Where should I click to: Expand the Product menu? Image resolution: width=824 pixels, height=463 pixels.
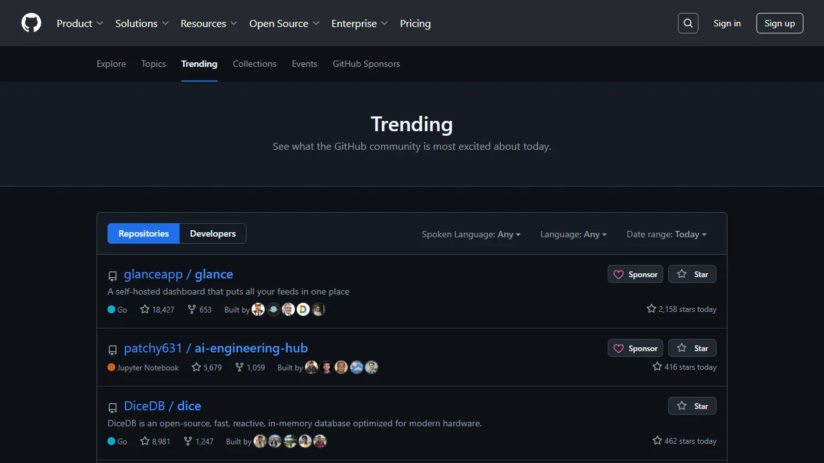coord(80,23)
